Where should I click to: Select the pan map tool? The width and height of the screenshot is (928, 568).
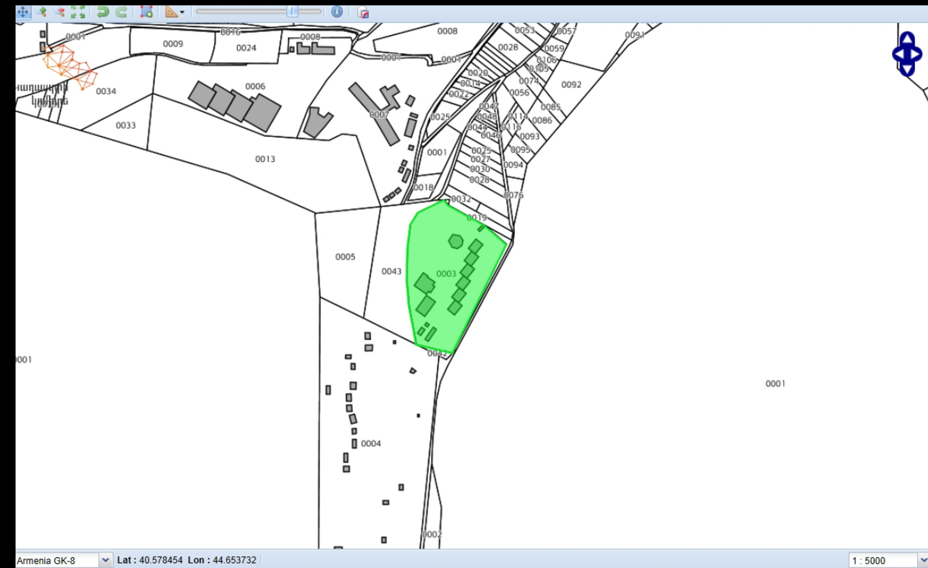click(x=23, y=12)
